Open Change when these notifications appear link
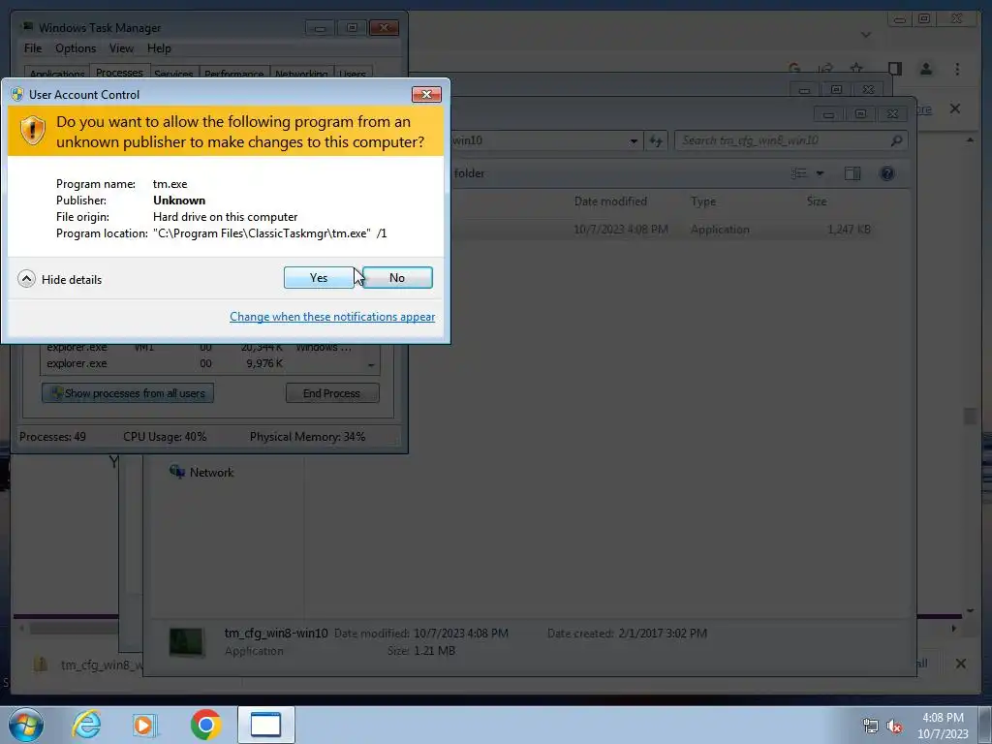 coord(332,317)
